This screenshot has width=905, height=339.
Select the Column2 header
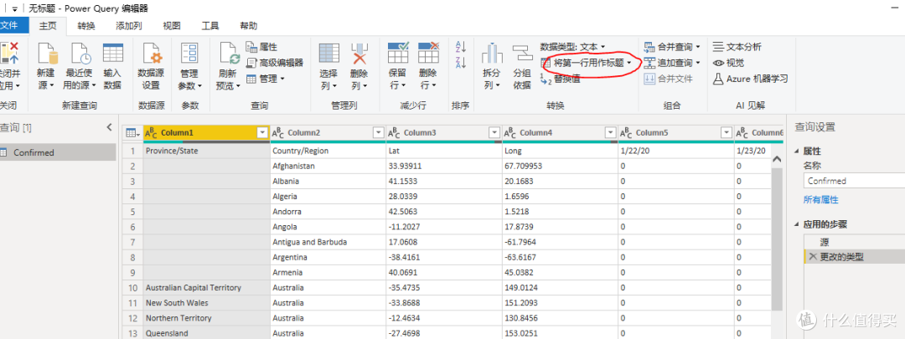(328, 133)
